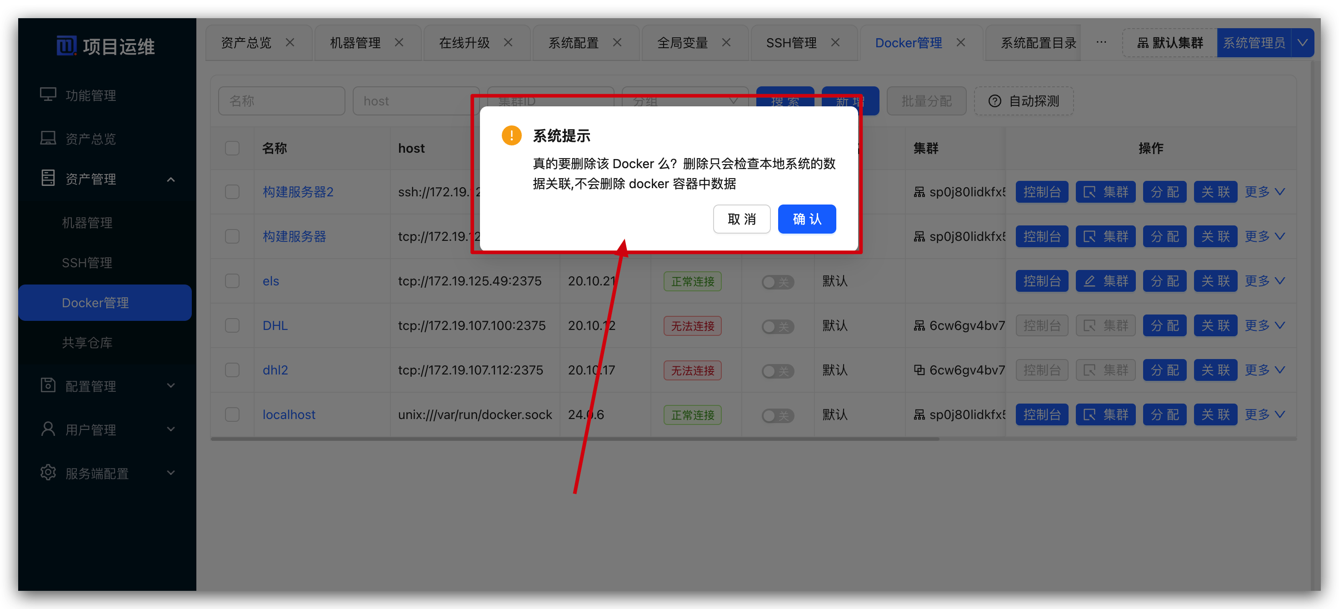Screen dimensions: 1339x609
Task: Click the 功能管理 monitor icon in sidebar
Action: (48, 95)
